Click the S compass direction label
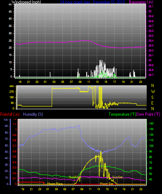Screen dimensions: 162x194 coord(152,98)
